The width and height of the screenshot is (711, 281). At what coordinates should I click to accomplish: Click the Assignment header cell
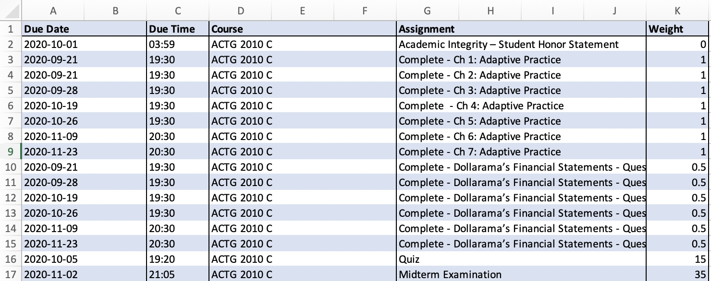click(521, 29)
